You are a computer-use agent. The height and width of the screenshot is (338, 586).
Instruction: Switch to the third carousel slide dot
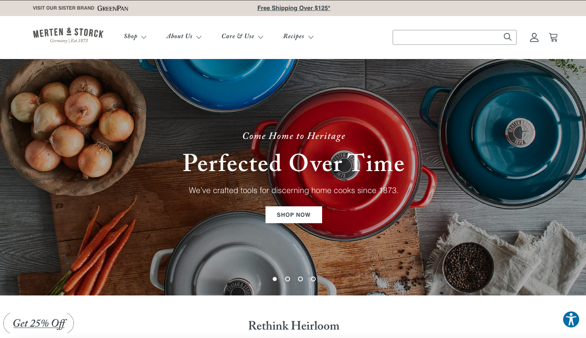tap(300, 279)
